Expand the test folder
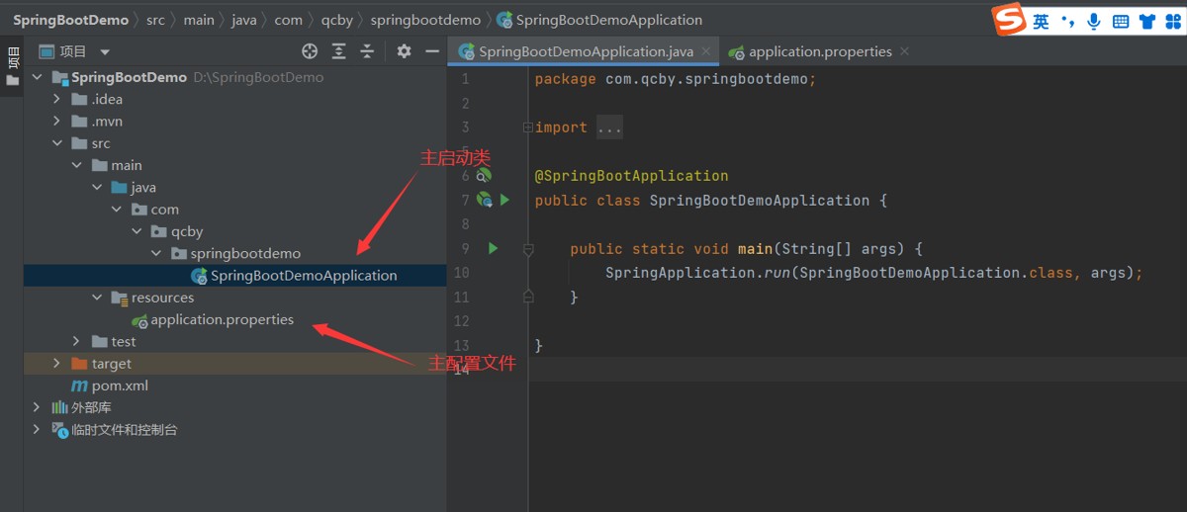This screenshot has height=512, width=1187. [76, 341]
